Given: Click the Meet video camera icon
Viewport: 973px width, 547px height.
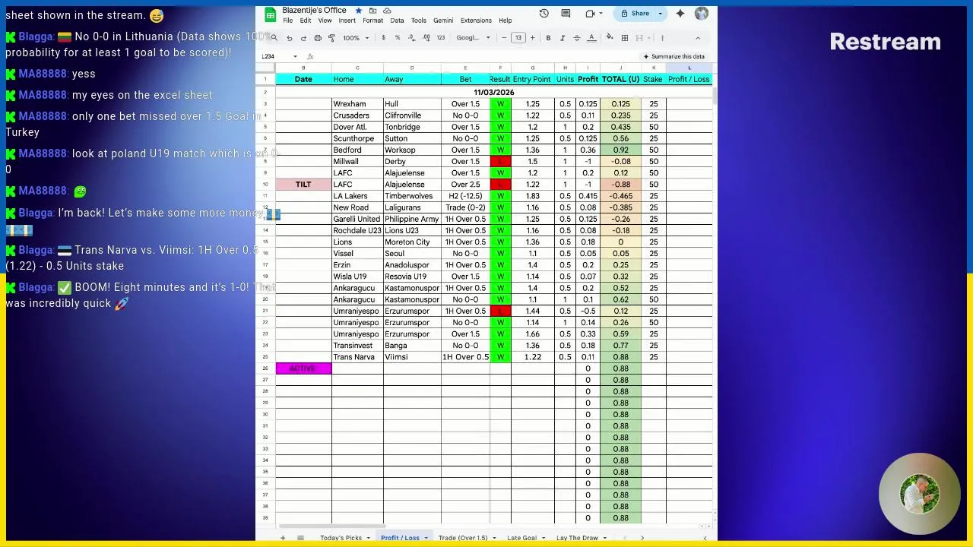Looking at the screenshot, I should click(x=591, y=14).
